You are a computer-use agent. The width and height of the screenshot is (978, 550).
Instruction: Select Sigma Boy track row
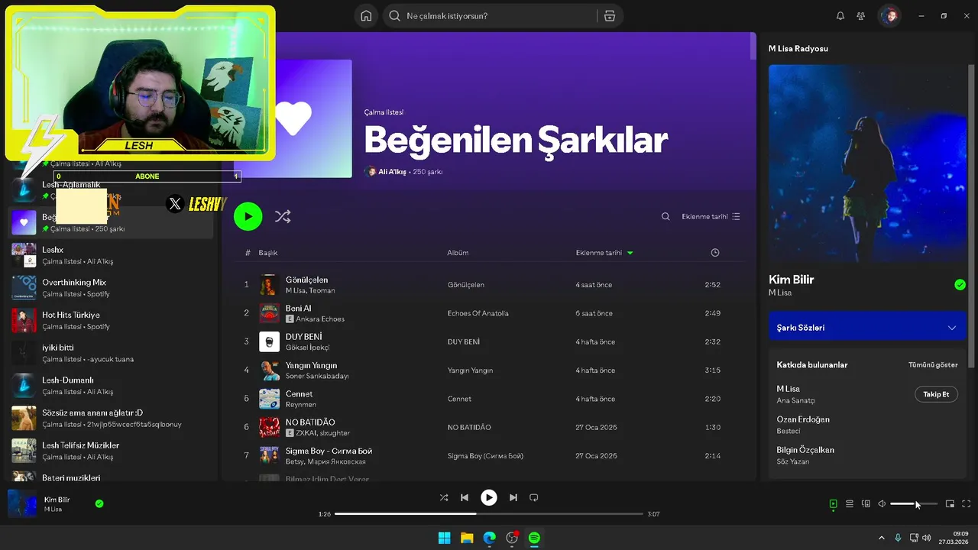point(490,456)
